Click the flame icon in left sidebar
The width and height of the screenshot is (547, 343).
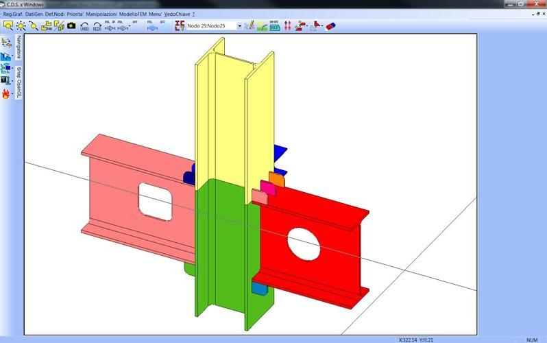(6, 93)
